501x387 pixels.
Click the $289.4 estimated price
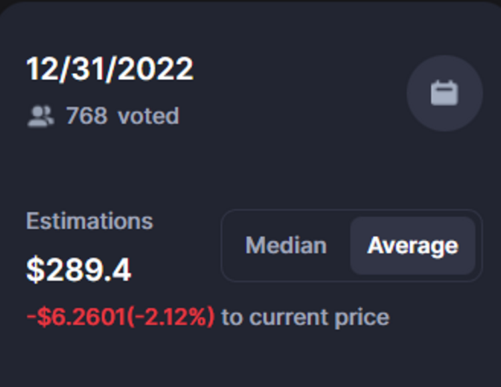(x=79, y=270)
